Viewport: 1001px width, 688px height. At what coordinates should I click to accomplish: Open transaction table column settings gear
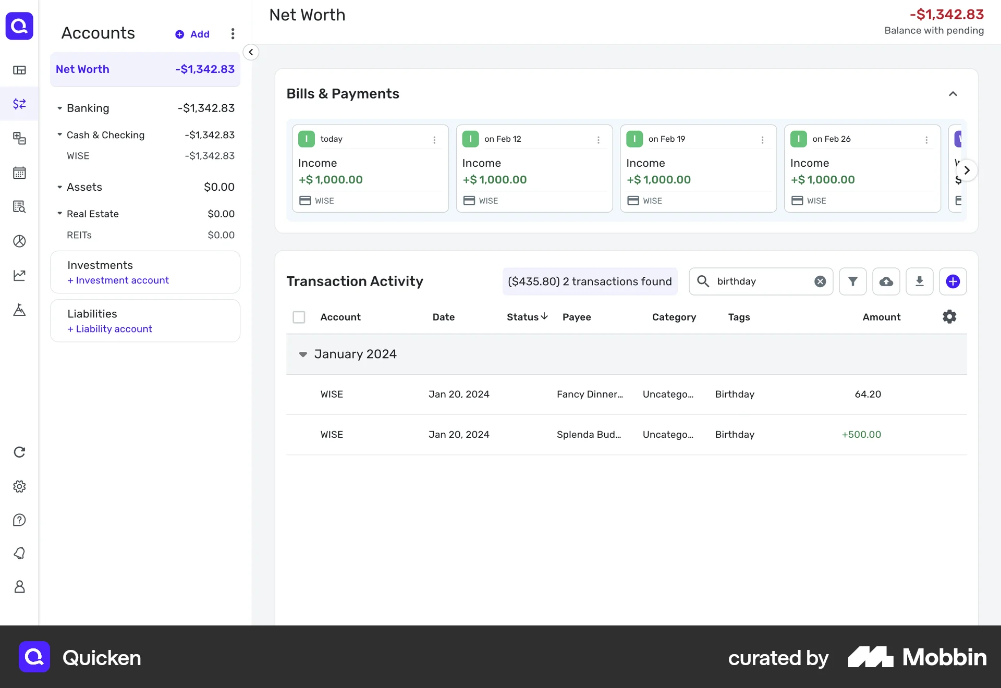[x=949, y=316]
